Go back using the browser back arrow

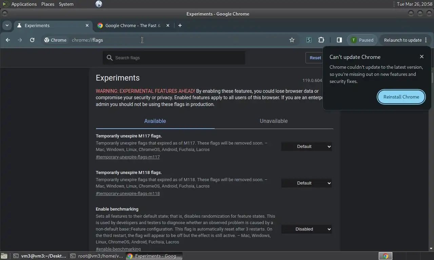(x=8, y=40)
